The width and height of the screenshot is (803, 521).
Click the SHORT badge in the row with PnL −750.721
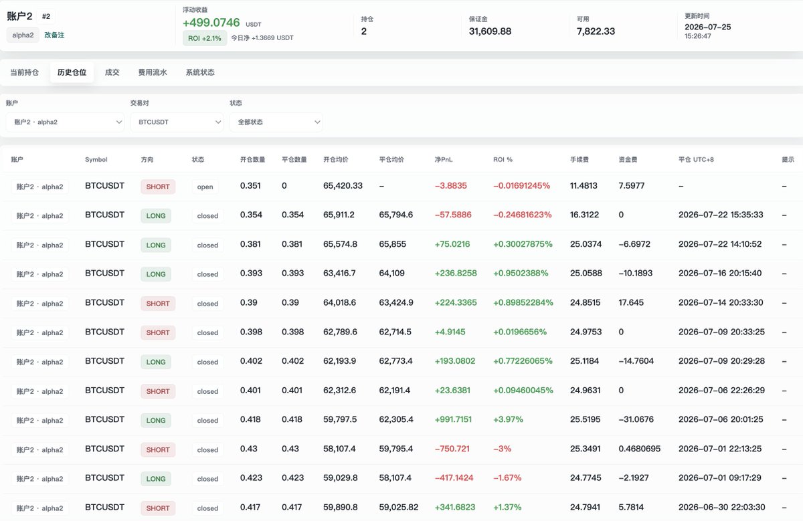(x=158, y=449)
